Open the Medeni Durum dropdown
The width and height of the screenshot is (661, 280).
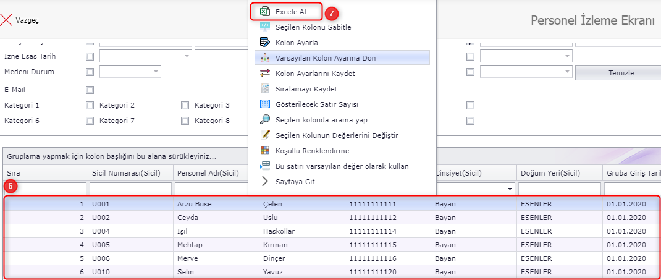click(x=155, y=72)
